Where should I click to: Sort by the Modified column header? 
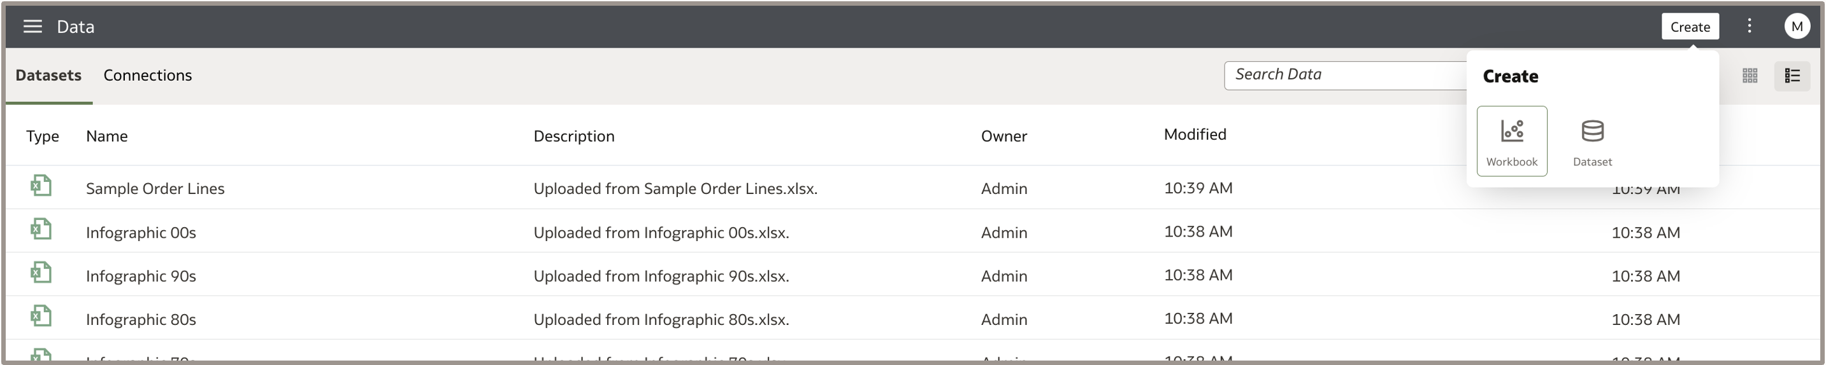tap(1195, 134)
